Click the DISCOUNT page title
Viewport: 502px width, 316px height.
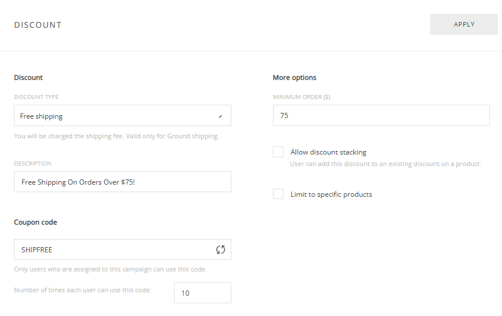point(38,25)
